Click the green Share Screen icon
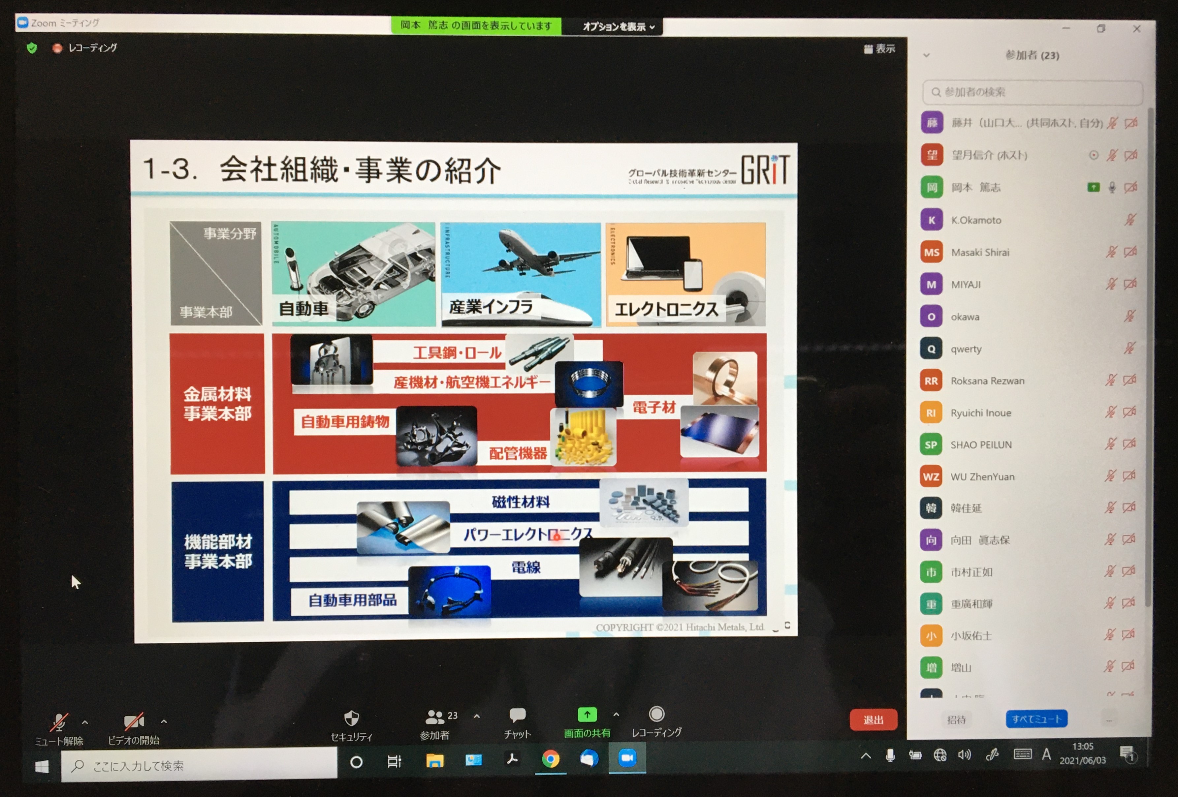This screenshot has width=1178, height=797. pos(587,715)
